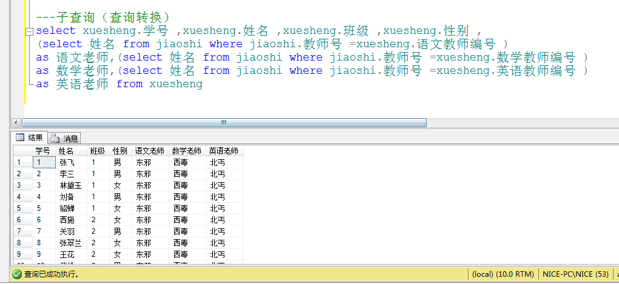619x284 pixels.
Task: Click the editor horizontal scrollbar left arrow
Action: [16, 122]
